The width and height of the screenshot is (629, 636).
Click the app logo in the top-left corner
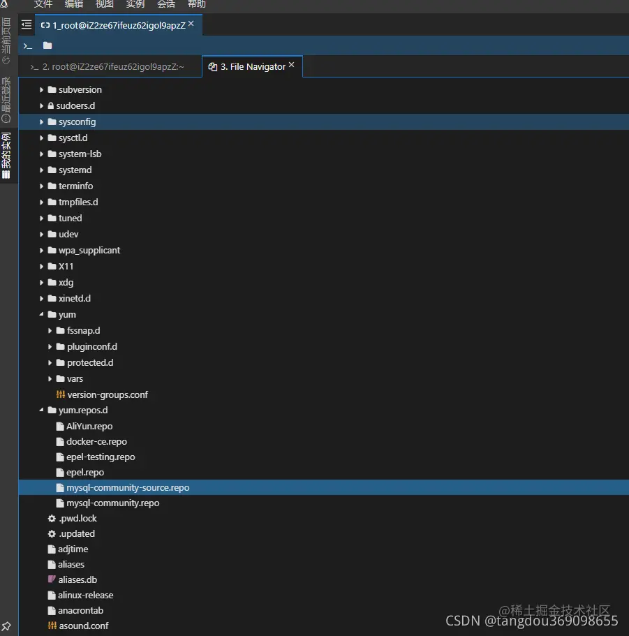3,3
